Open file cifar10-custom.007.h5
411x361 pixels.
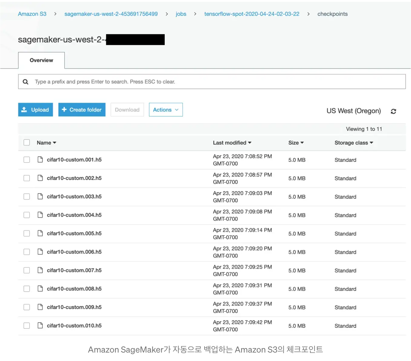pyautogui.click(x=74, y=270)
